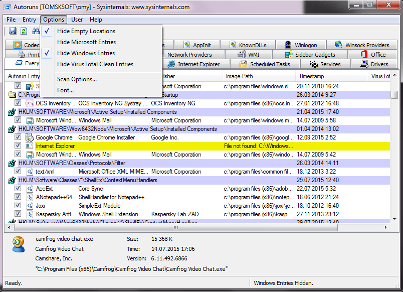Click the Autoruns title bar app icon
This screenshot has width=403, height=292.
[x=7, y=7]
